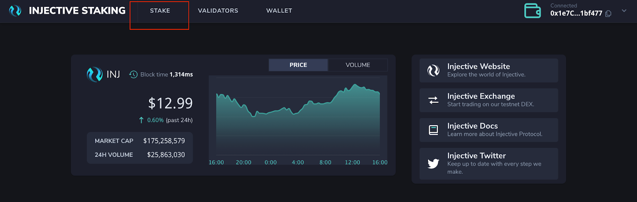Viewport: 637px width, 202px height.
Task: Click the Injective Docs book icon
Action: 433,130
